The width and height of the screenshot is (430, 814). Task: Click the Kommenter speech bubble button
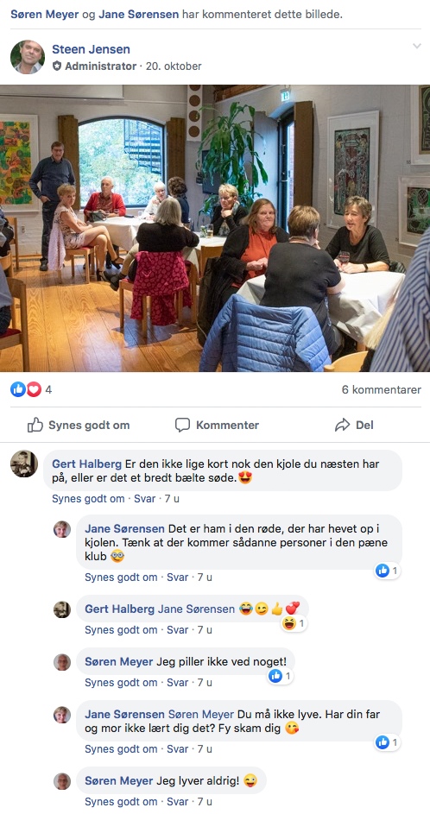(x=217, y=426)
